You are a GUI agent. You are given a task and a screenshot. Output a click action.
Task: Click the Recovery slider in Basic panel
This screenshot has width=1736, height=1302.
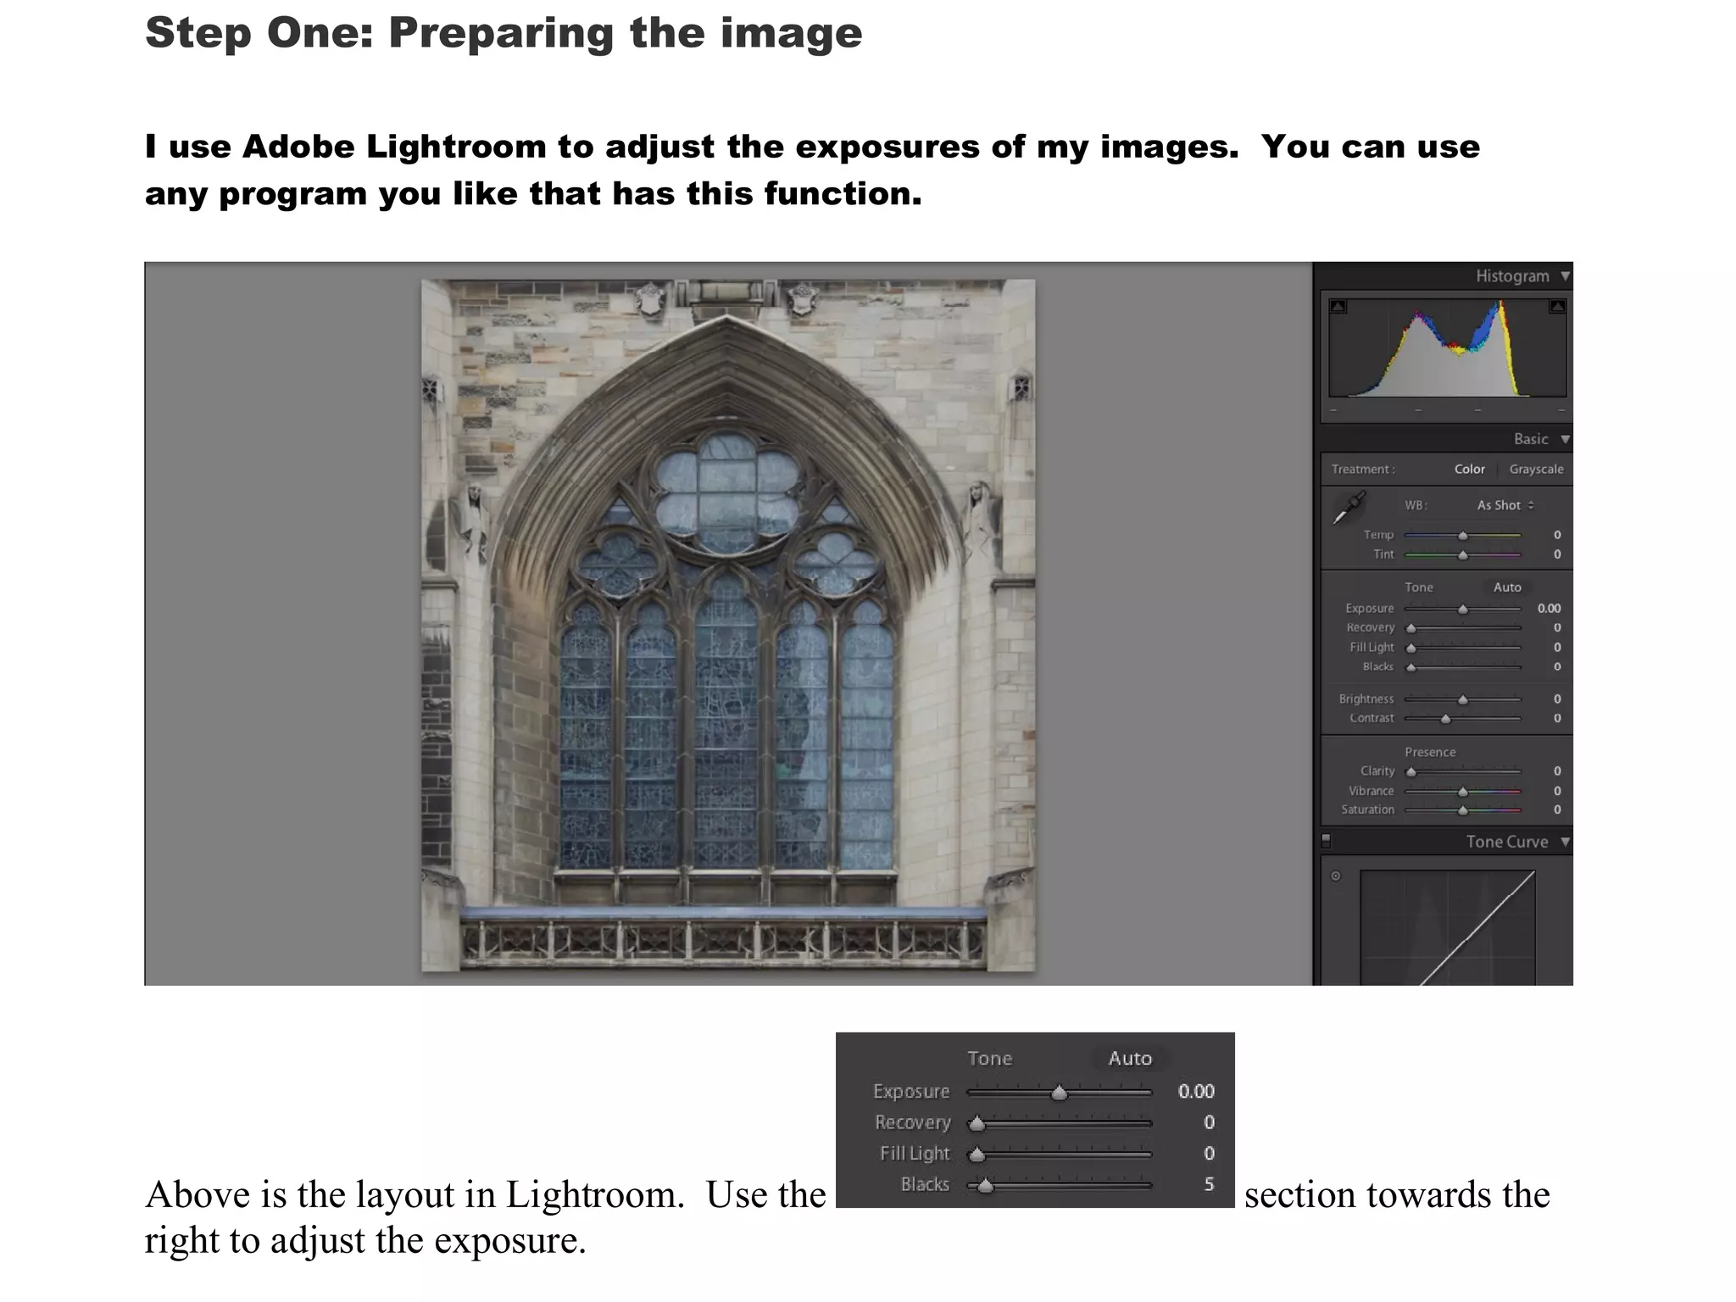[x=1462, y=628]
